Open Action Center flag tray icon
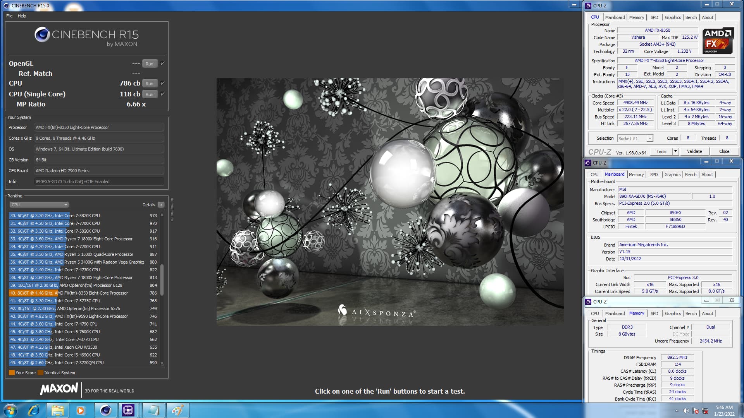The image size is (744, 418). pyautogui.click(x=696, y=411)
